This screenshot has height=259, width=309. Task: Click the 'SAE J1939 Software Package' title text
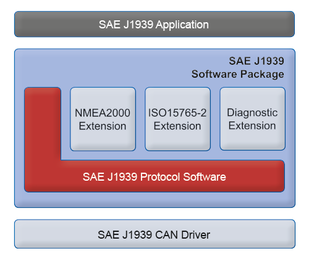point(238,68)
